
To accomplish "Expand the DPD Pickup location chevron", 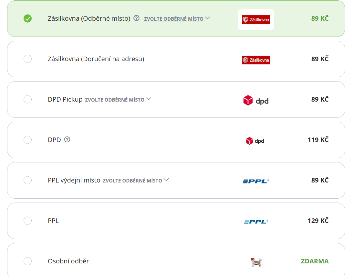I will [x=149, y=99].
